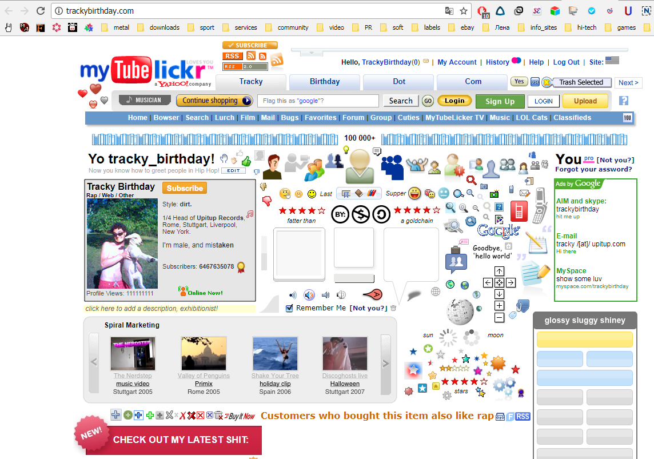Viewport: 654px width, 459px height.
Task: Click the highlighted blue speaker volume icon
Action: 309,295
